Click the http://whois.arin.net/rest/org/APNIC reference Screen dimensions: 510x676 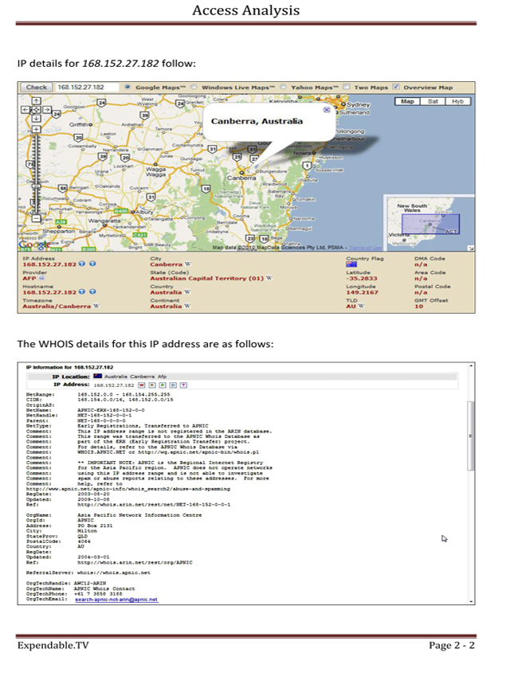pyautogui.click(x=135, y=562)
